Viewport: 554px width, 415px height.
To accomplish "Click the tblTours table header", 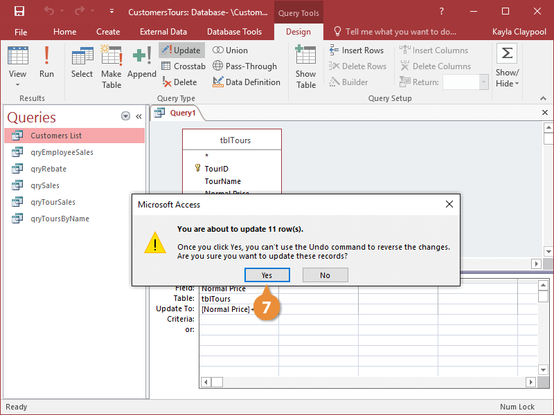I will point(232,140).
